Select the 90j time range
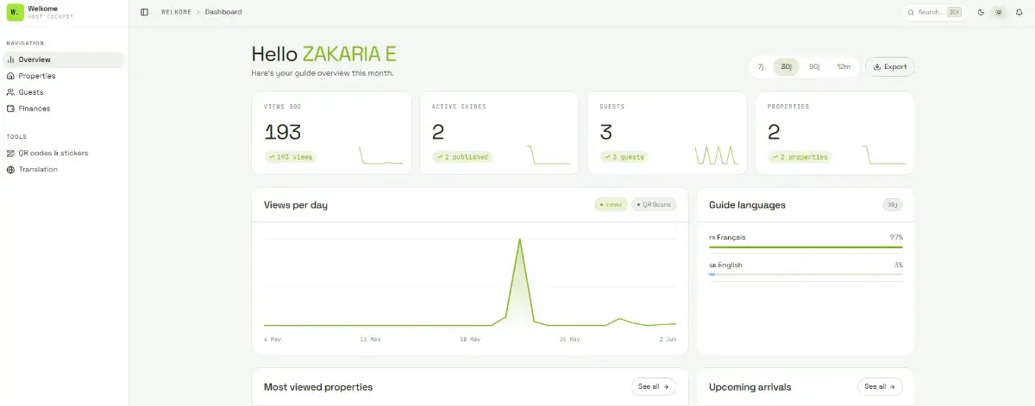The image size is (1035, 406). [x=814, y=66]
